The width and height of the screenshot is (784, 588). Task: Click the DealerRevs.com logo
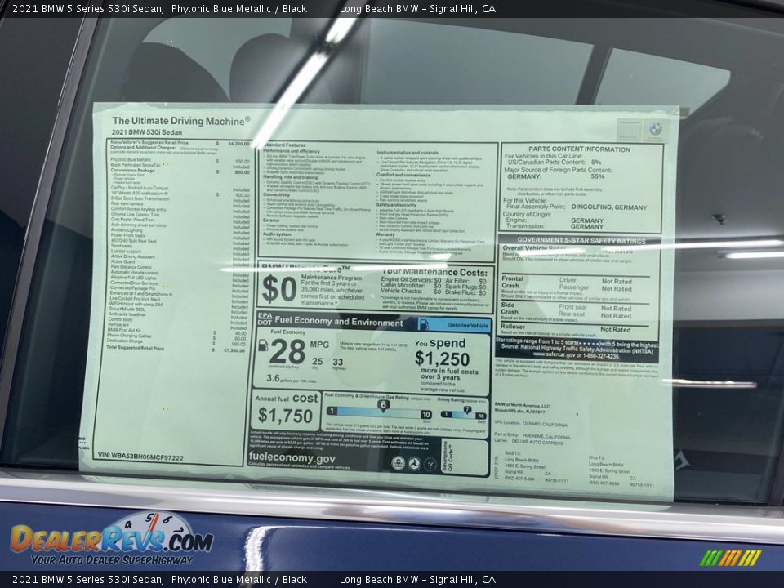click(x=112, y=540)
